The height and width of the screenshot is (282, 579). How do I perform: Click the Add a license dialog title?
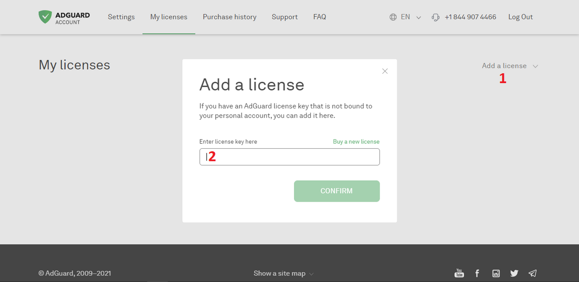pos(252,85)
